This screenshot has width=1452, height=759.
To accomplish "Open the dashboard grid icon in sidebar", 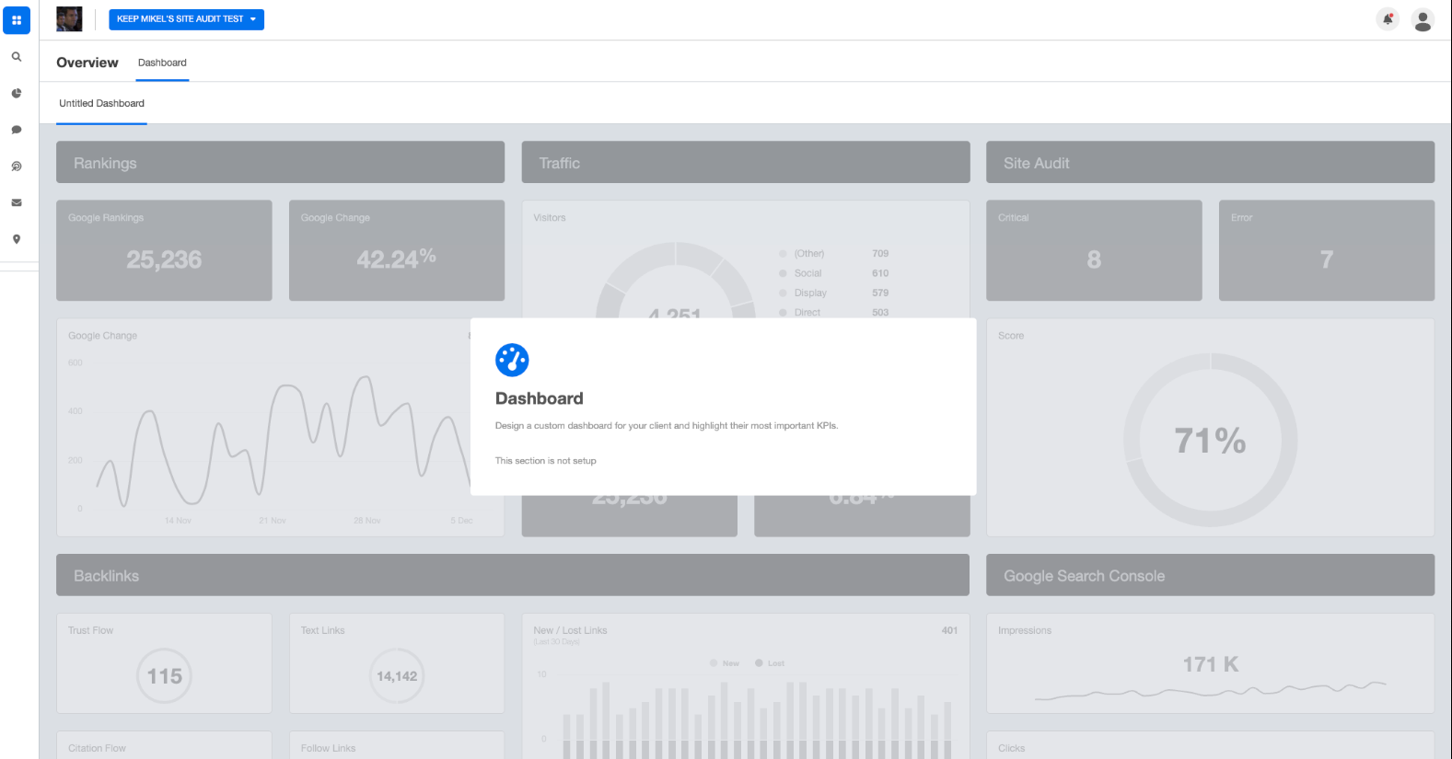I will (x=17, y=20).
